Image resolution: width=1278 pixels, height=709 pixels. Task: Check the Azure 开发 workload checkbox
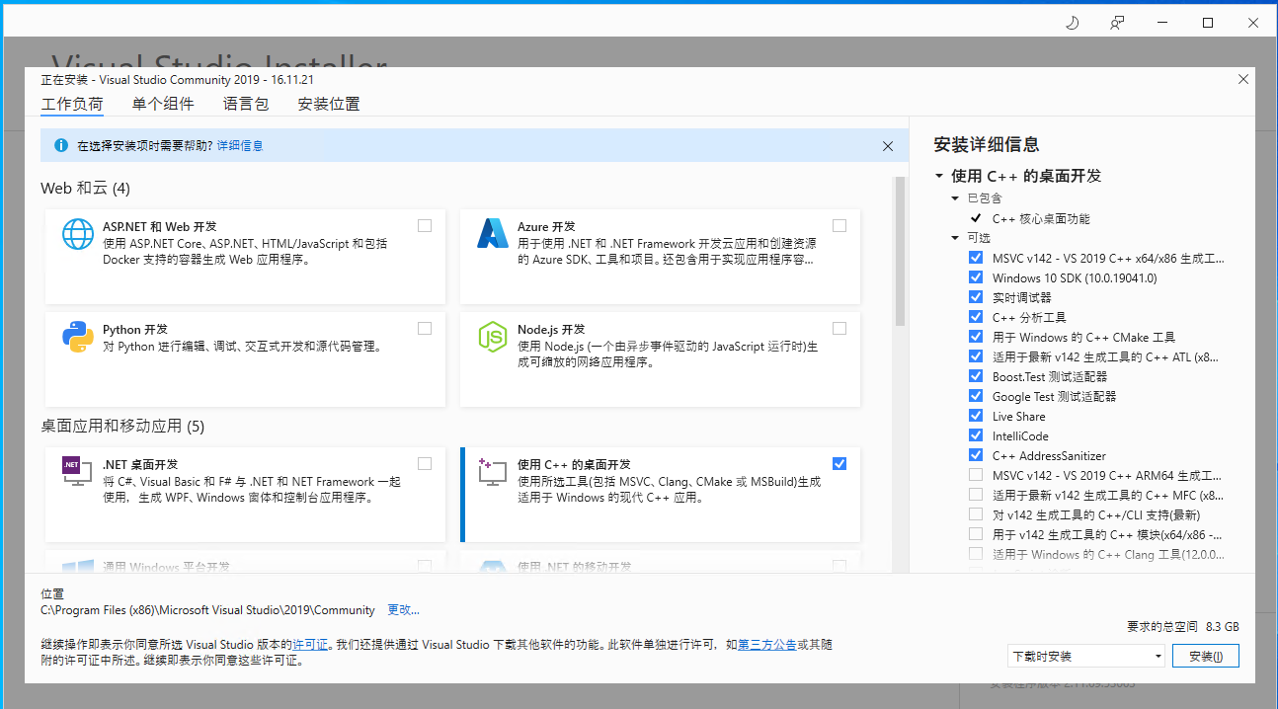pyautogui.click(x=839, y=225)
